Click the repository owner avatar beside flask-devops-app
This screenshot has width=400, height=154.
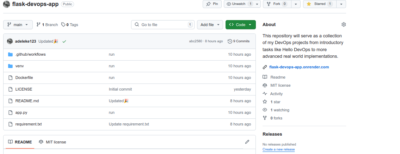(x=6, y=4)
